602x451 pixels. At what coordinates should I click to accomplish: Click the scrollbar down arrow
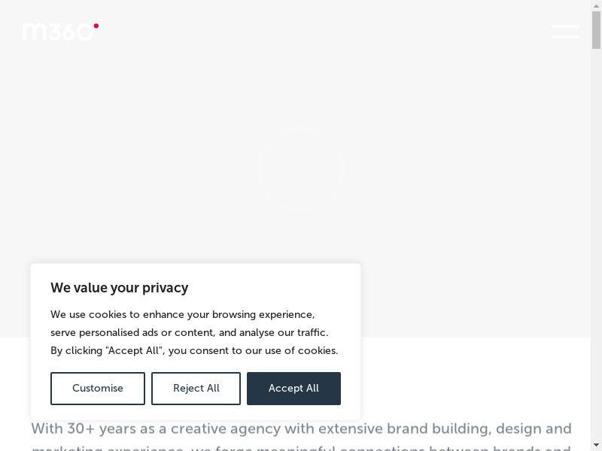coord(596,445)
